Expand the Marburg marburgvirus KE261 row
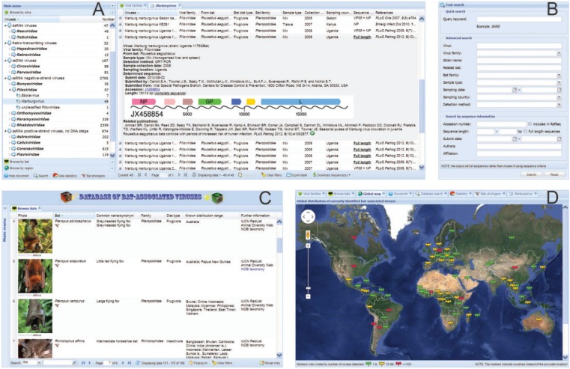The image size is (570, 369). pyautogui.click(x=121, y=25)
